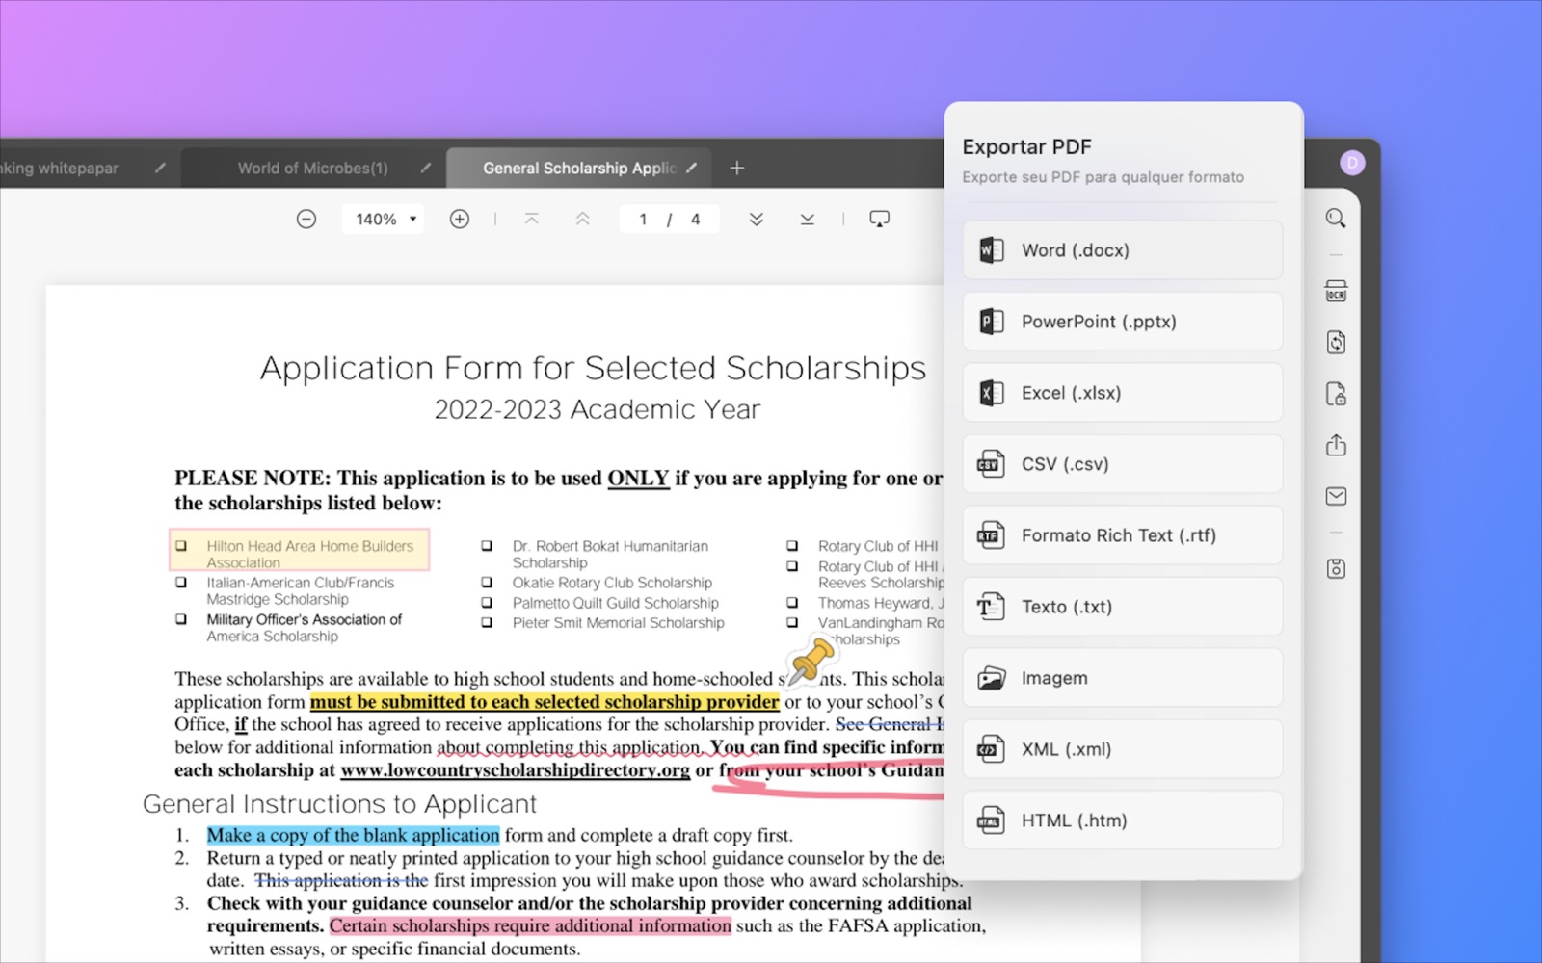Screen dimensions: 1542x963
Task: Run OCR text recognition from the sidebar
Action: 1336,292
